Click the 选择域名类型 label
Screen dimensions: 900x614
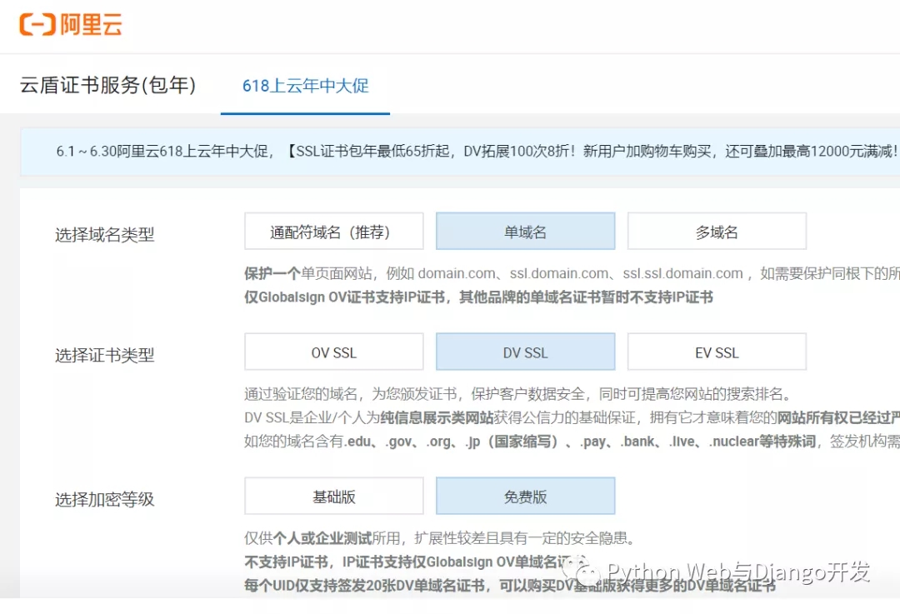point(104,235)
